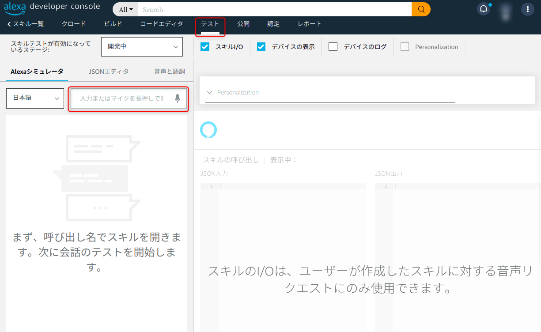
Task: Open the notifications bell
Action: point(484,8)
